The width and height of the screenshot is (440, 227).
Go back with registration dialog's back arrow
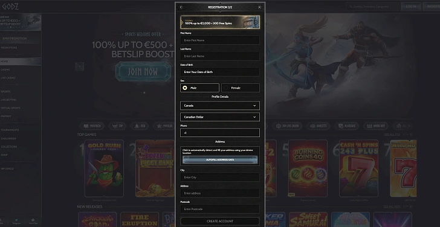(181, 7)
